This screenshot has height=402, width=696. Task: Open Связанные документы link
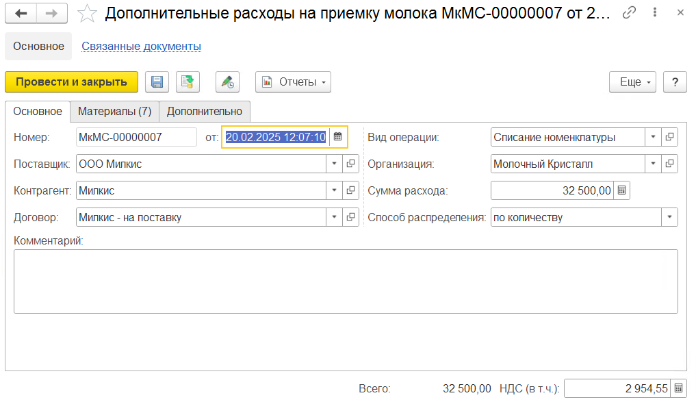(141, 46)
